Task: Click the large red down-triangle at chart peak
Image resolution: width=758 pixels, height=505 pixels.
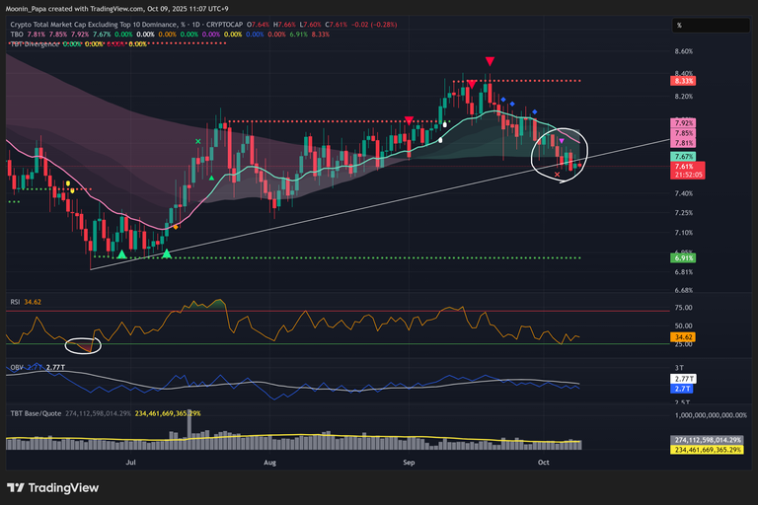Action: 490,63
